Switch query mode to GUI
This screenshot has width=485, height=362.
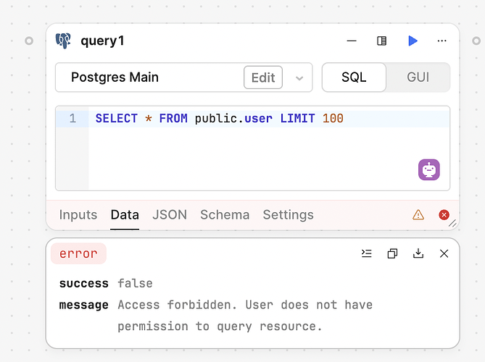[x=418, y=77]
